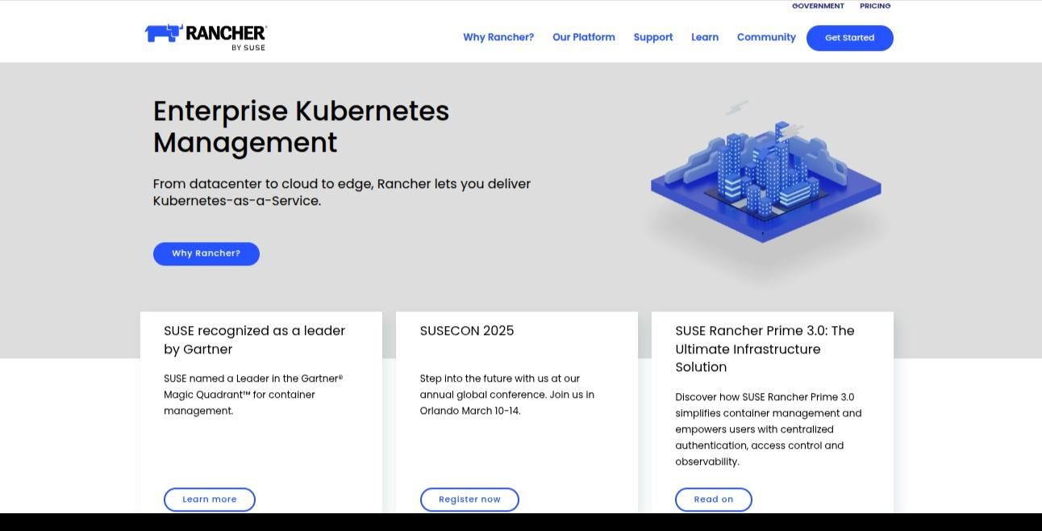Click the Enterprise Kubernetes Management heading
The height and width of the screenshot is (531, 1042).
pos(301,127)
